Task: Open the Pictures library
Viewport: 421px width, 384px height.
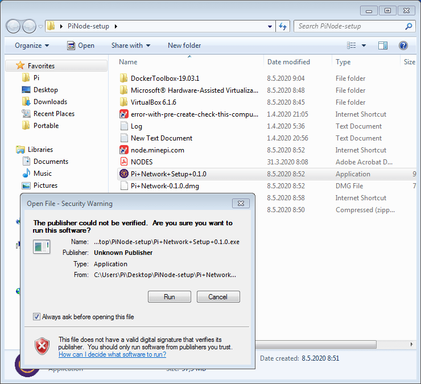Action: pyautogui.click(x=40, y=185)
